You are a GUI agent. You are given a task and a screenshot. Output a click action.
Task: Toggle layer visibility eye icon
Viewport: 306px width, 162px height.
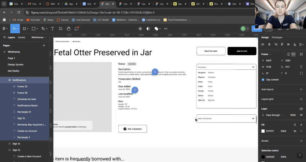301,115
